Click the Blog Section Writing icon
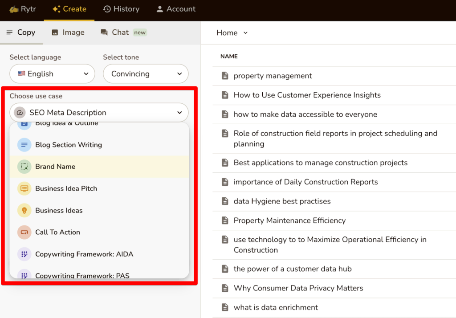 (x=24, y=145)
